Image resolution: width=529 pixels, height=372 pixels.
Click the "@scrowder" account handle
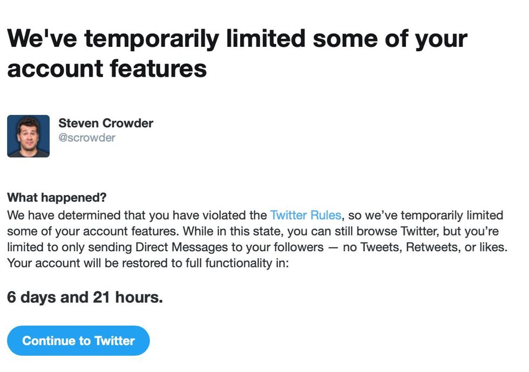click(87, 137)
